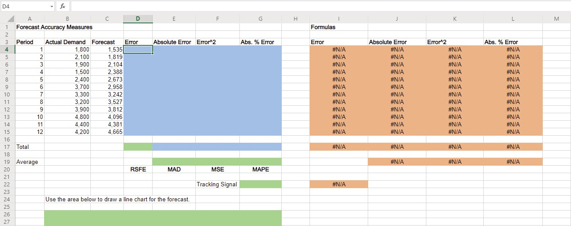Screen dimensions: 571x226
Task: Select the active blue cell D4
Action: pyautogui.click(x=138, y=49)
